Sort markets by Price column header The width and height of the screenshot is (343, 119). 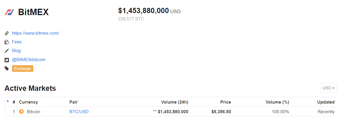[x=225, y=102]
